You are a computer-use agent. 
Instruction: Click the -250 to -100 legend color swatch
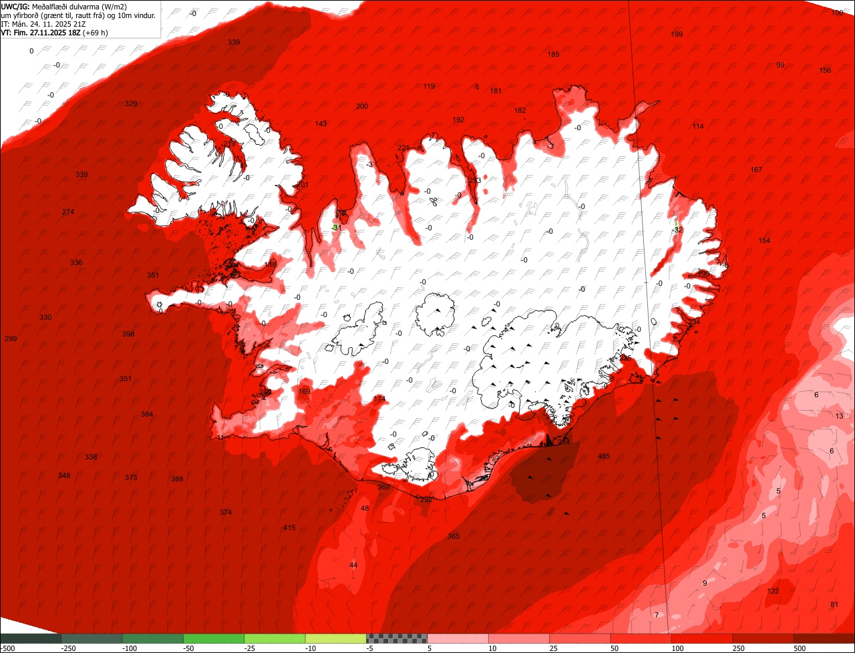pos(92,638)
